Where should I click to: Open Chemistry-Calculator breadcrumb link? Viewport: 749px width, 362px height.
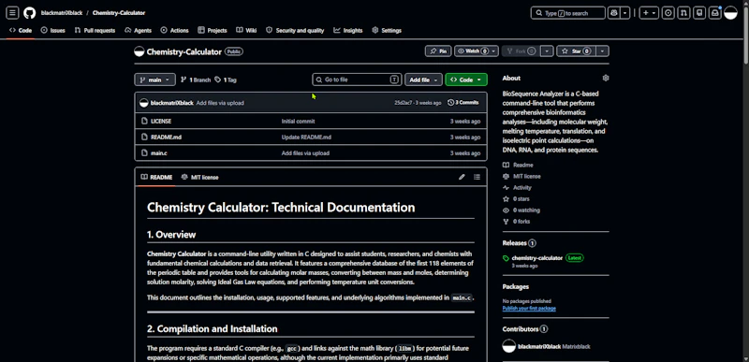click(119, 13)
